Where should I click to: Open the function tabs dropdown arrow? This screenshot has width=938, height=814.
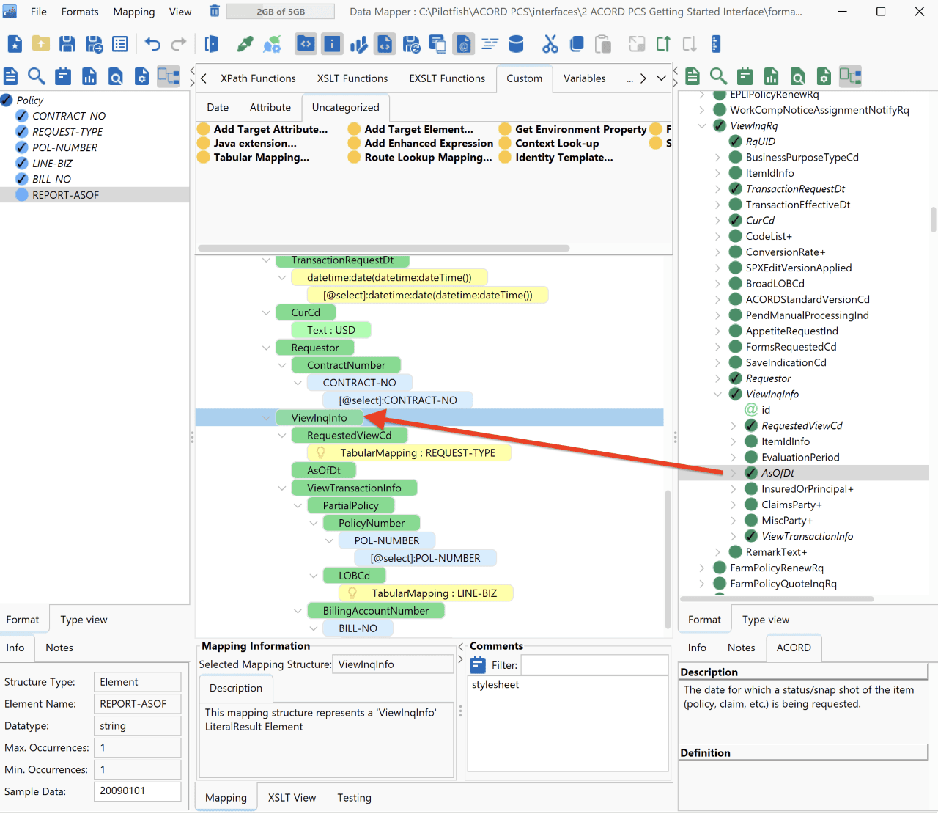click(x=661, y=78)
